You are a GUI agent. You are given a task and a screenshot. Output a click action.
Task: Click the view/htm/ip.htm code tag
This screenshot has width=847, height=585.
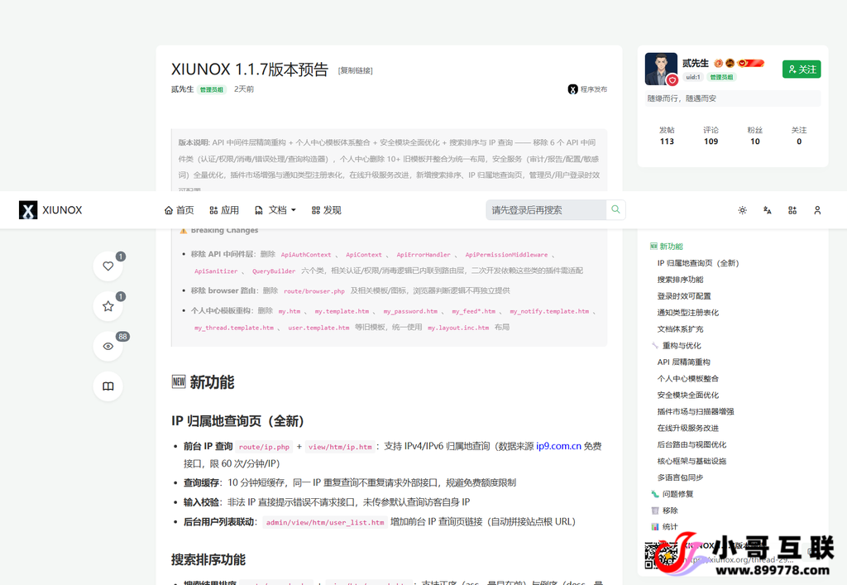[340, 447]
